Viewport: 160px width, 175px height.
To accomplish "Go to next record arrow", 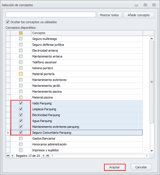I will point(44,155).
